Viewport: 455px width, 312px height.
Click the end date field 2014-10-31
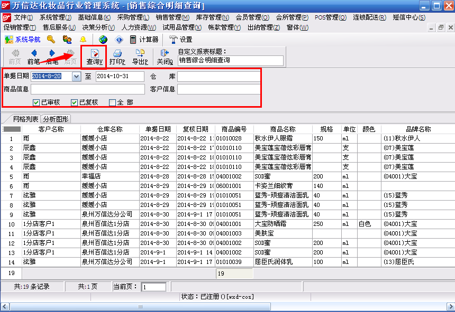click(x=120, y=77)
